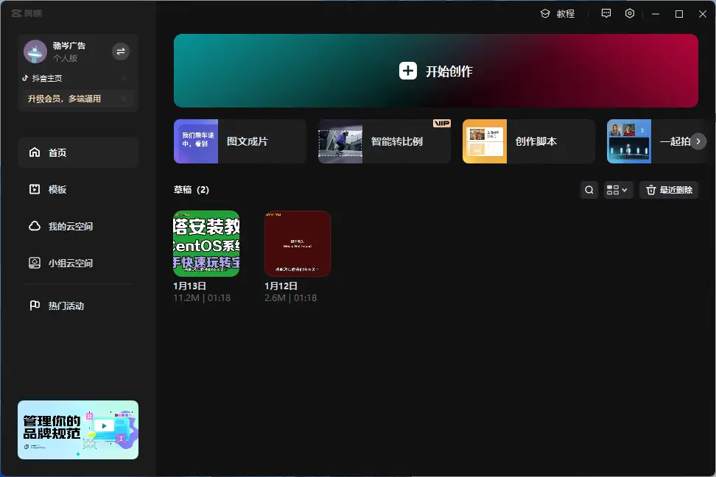Select 小组云空间 team cloud space
The image size is (716, 477).
coord(78,263)
